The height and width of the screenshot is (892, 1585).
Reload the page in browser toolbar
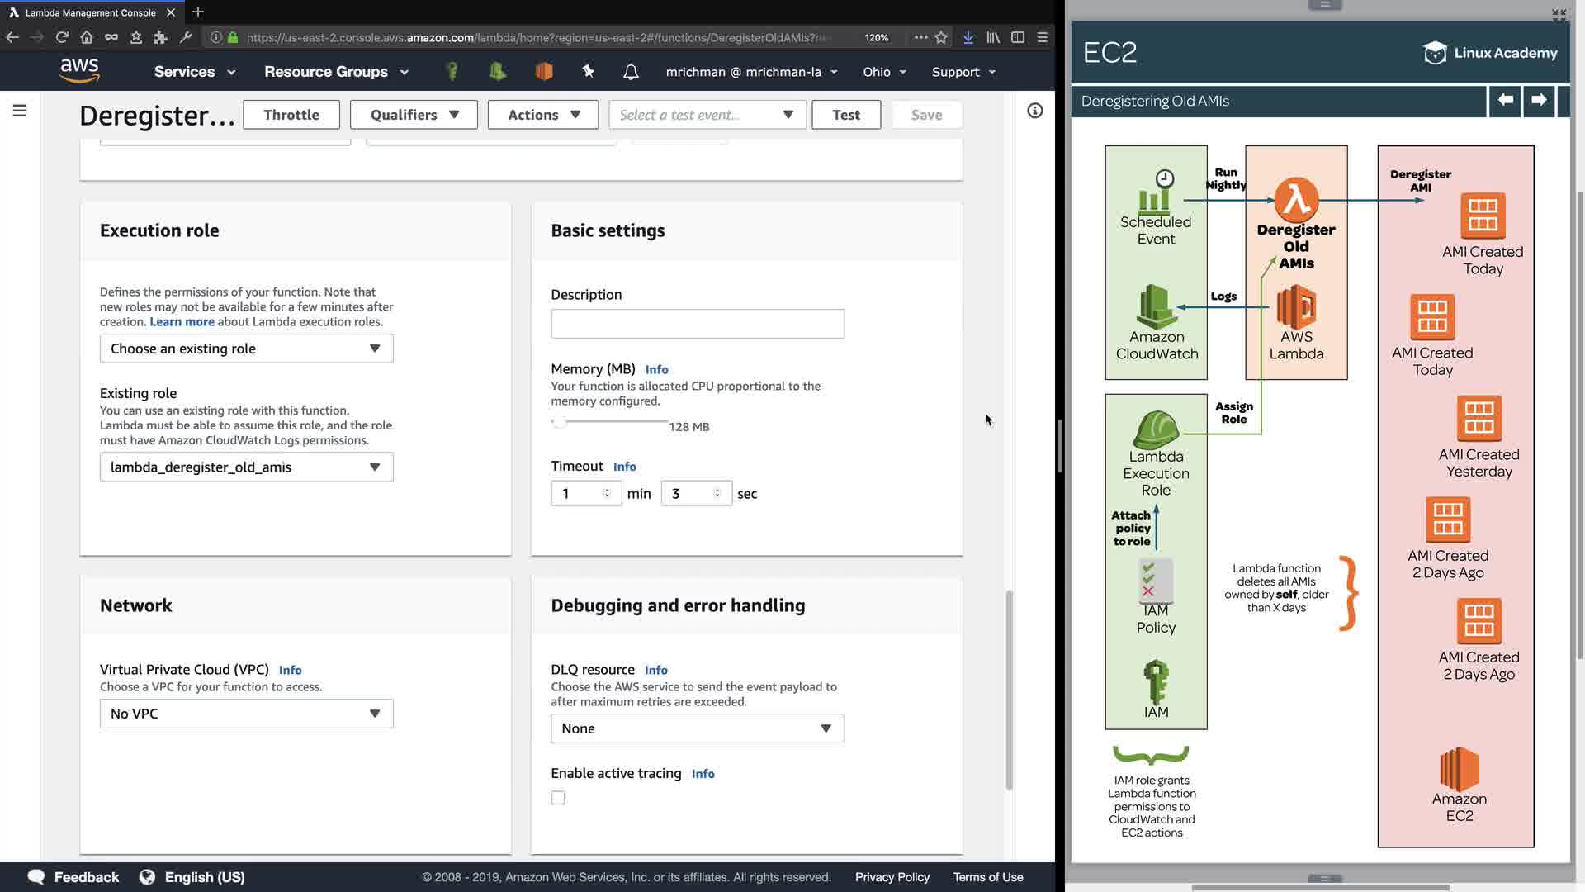(x=62, y=37)
